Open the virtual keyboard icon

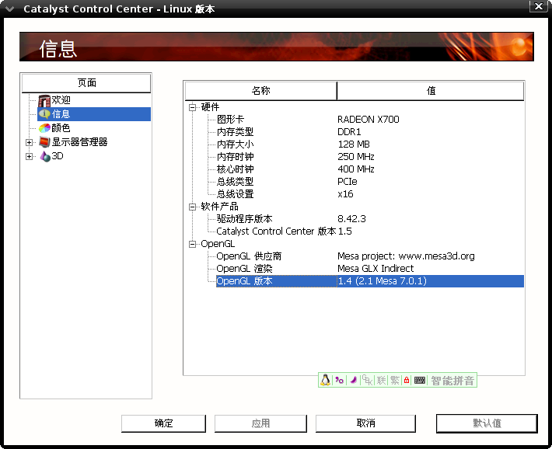(x=420, y=380)
